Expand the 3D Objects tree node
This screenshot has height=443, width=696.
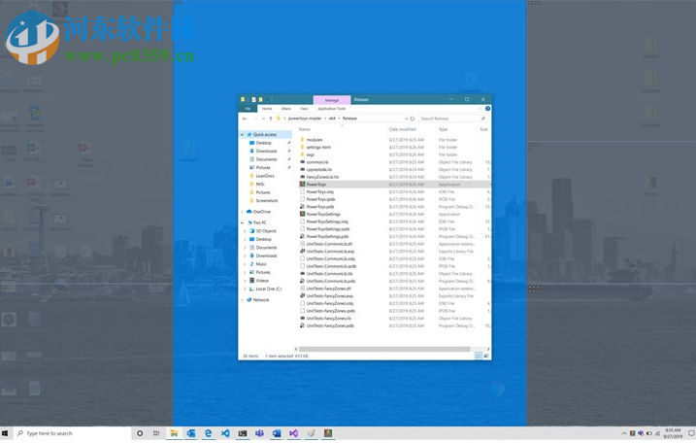[x=245, y=231]
